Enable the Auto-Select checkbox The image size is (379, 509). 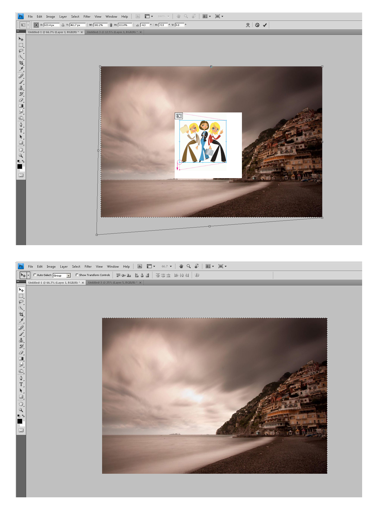(x=35, y=275)
